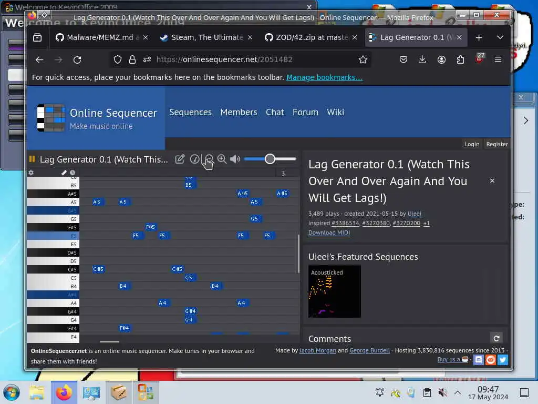Image resolution: width=538 pixels, height=404 pixels.
Task: Click the G#4 note block on grid
Action: click(x=190, y=311)
